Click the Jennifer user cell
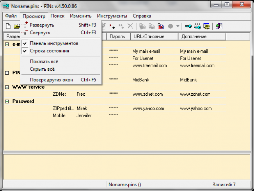Viewport: 254px width, 191px height. pos(84,116)
